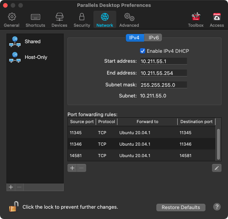Open the Shortcuts preferences pane
The height and width of the screenshot is (219, 228).
click(35, 20)
